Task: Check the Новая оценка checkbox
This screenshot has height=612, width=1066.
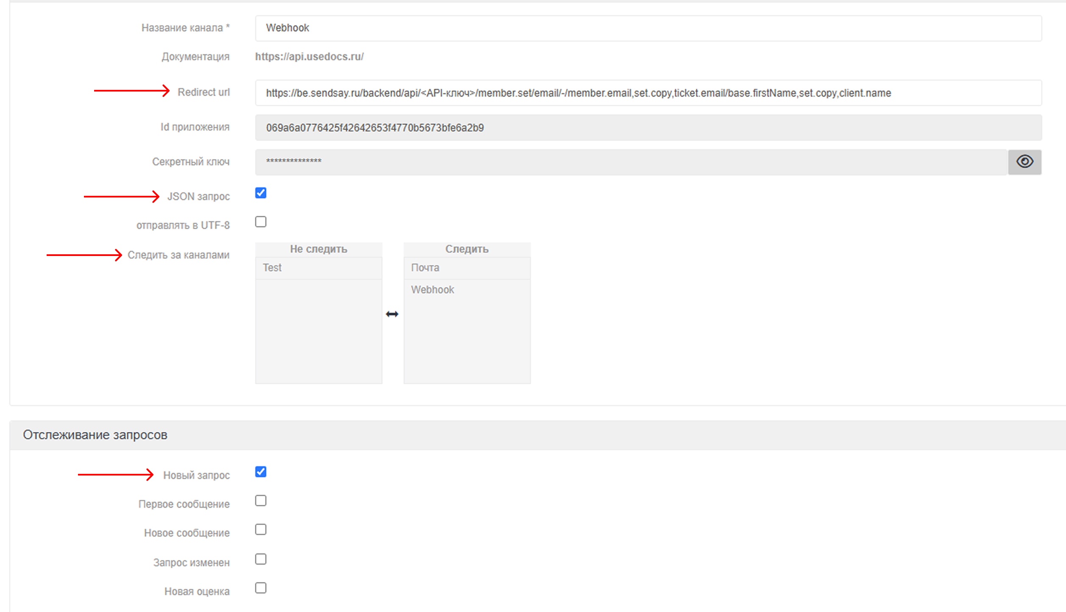Action: click(x=261, y=588)
